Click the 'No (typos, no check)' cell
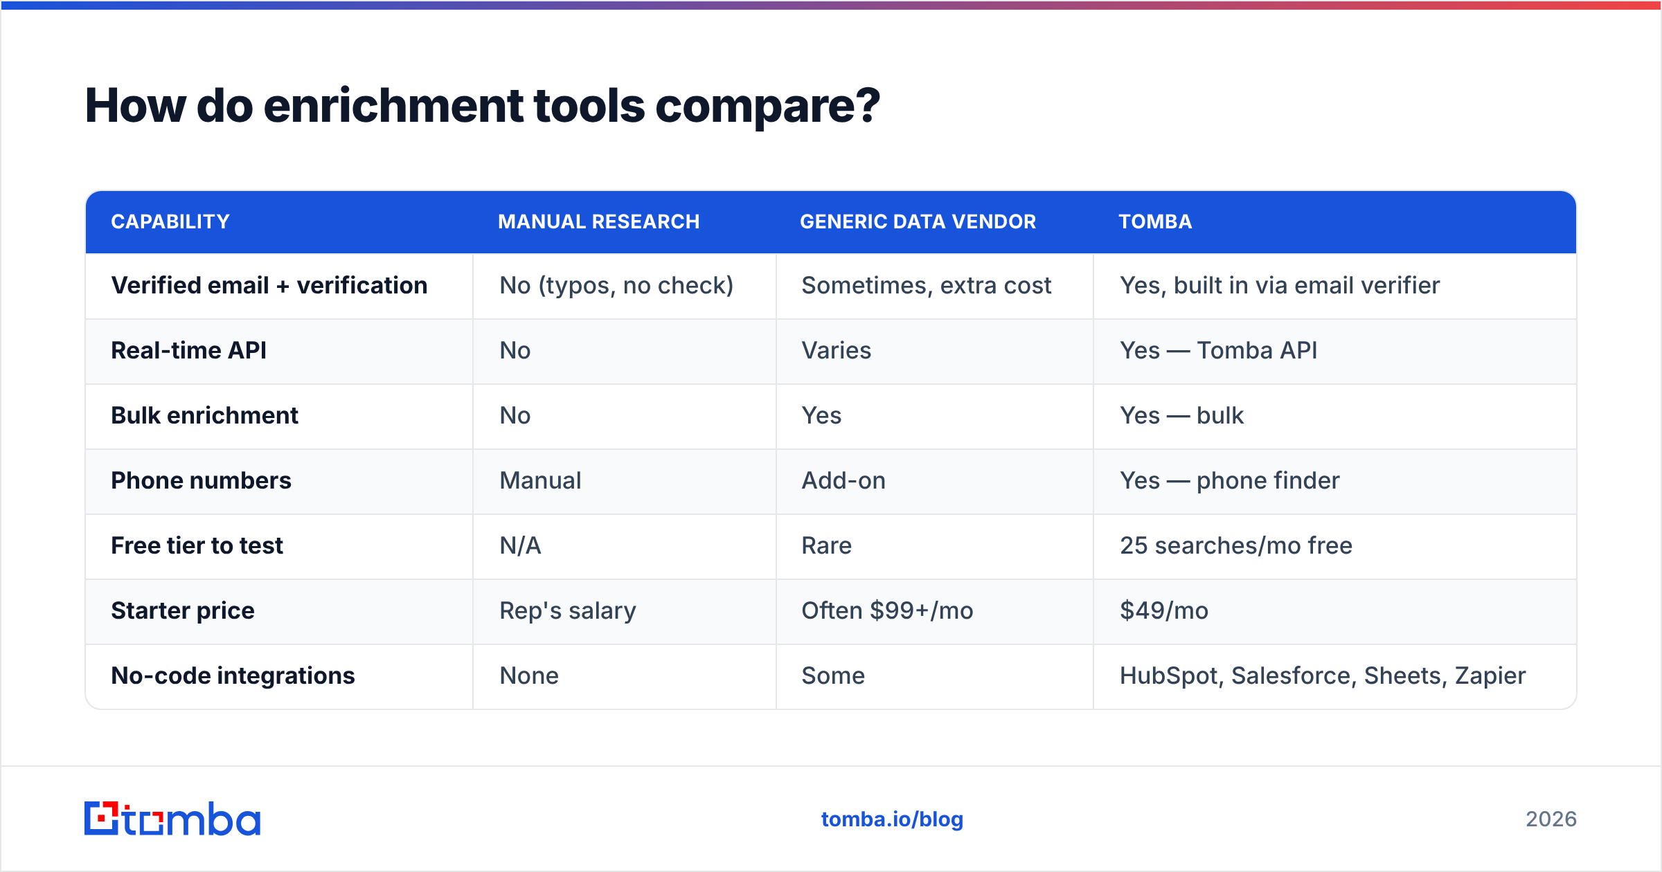The width and height of the screenshot is (1662, 872). click(x=616, y=285)
